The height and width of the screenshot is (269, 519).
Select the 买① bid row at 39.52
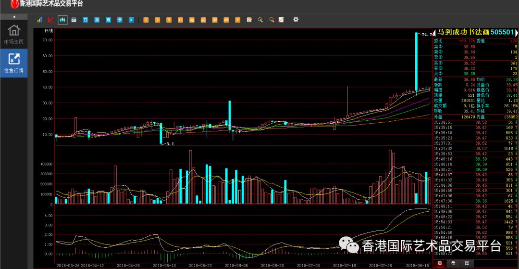pyautogui.click(x=476, y=63)
